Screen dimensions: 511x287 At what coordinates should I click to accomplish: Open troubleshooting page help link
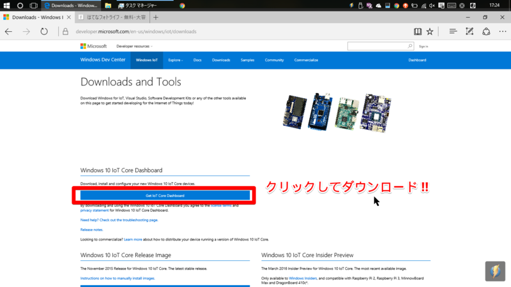tap(119, 220)
